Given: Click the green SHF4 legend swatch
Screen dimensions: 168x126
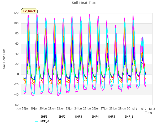Looking at the screenshot, I should click(x=88, y=117).
